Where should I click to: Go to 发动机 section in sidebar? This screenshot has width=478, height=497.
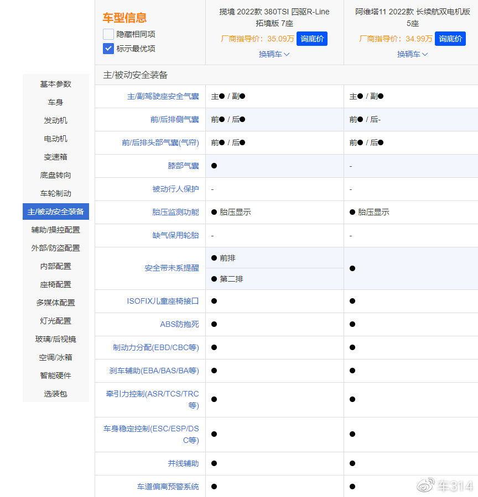(55, 120)
